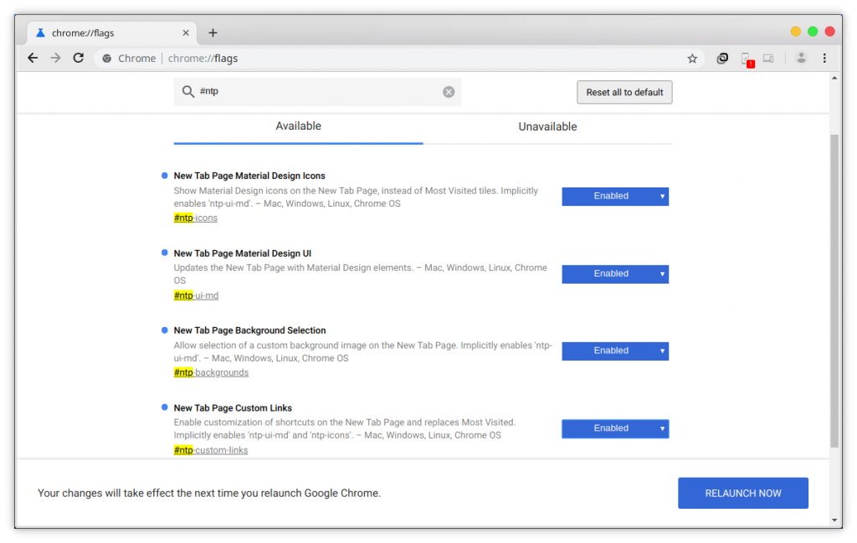Screen dimensions: 857x543
Task: Open the extension icon next to the star
Action: point(721,58)
